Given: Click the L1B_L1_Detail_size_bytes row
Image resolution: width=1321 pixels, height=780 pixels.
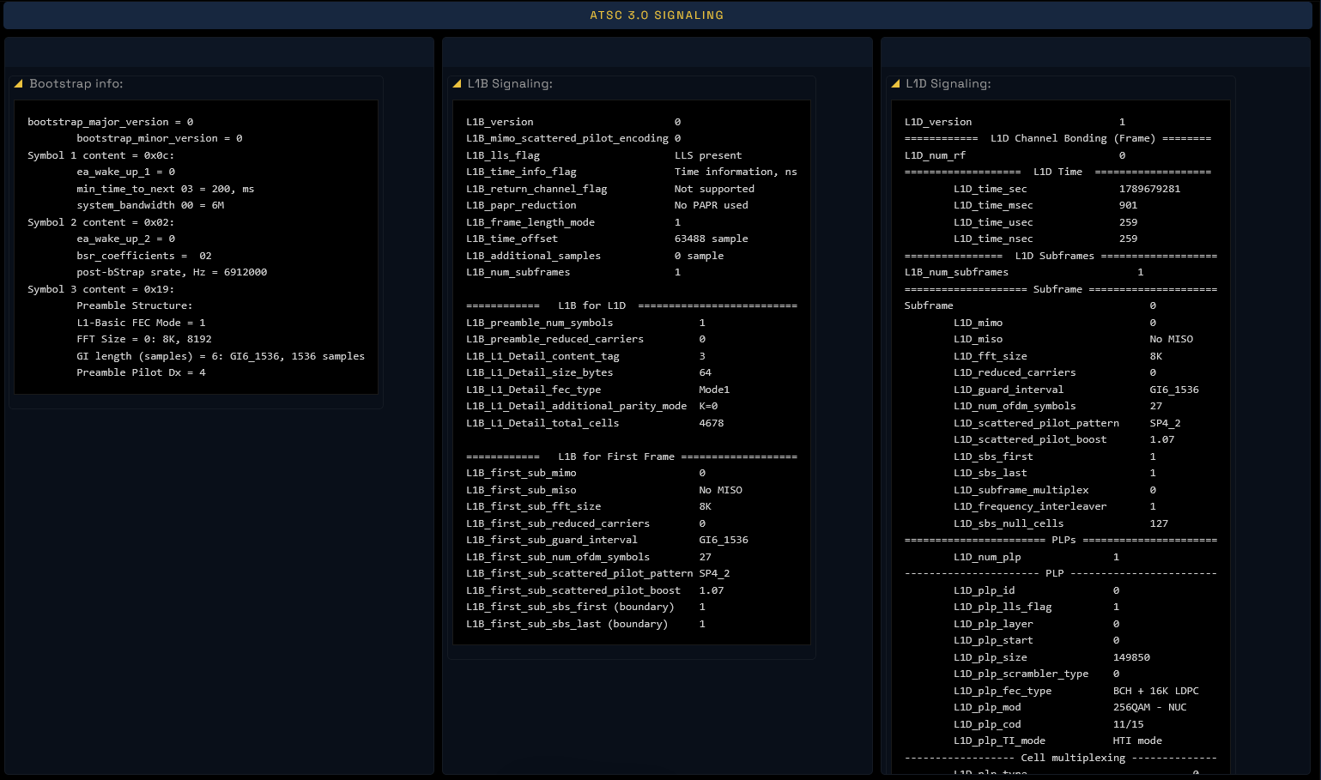Looking at the screenshot, I should [589, 372].
